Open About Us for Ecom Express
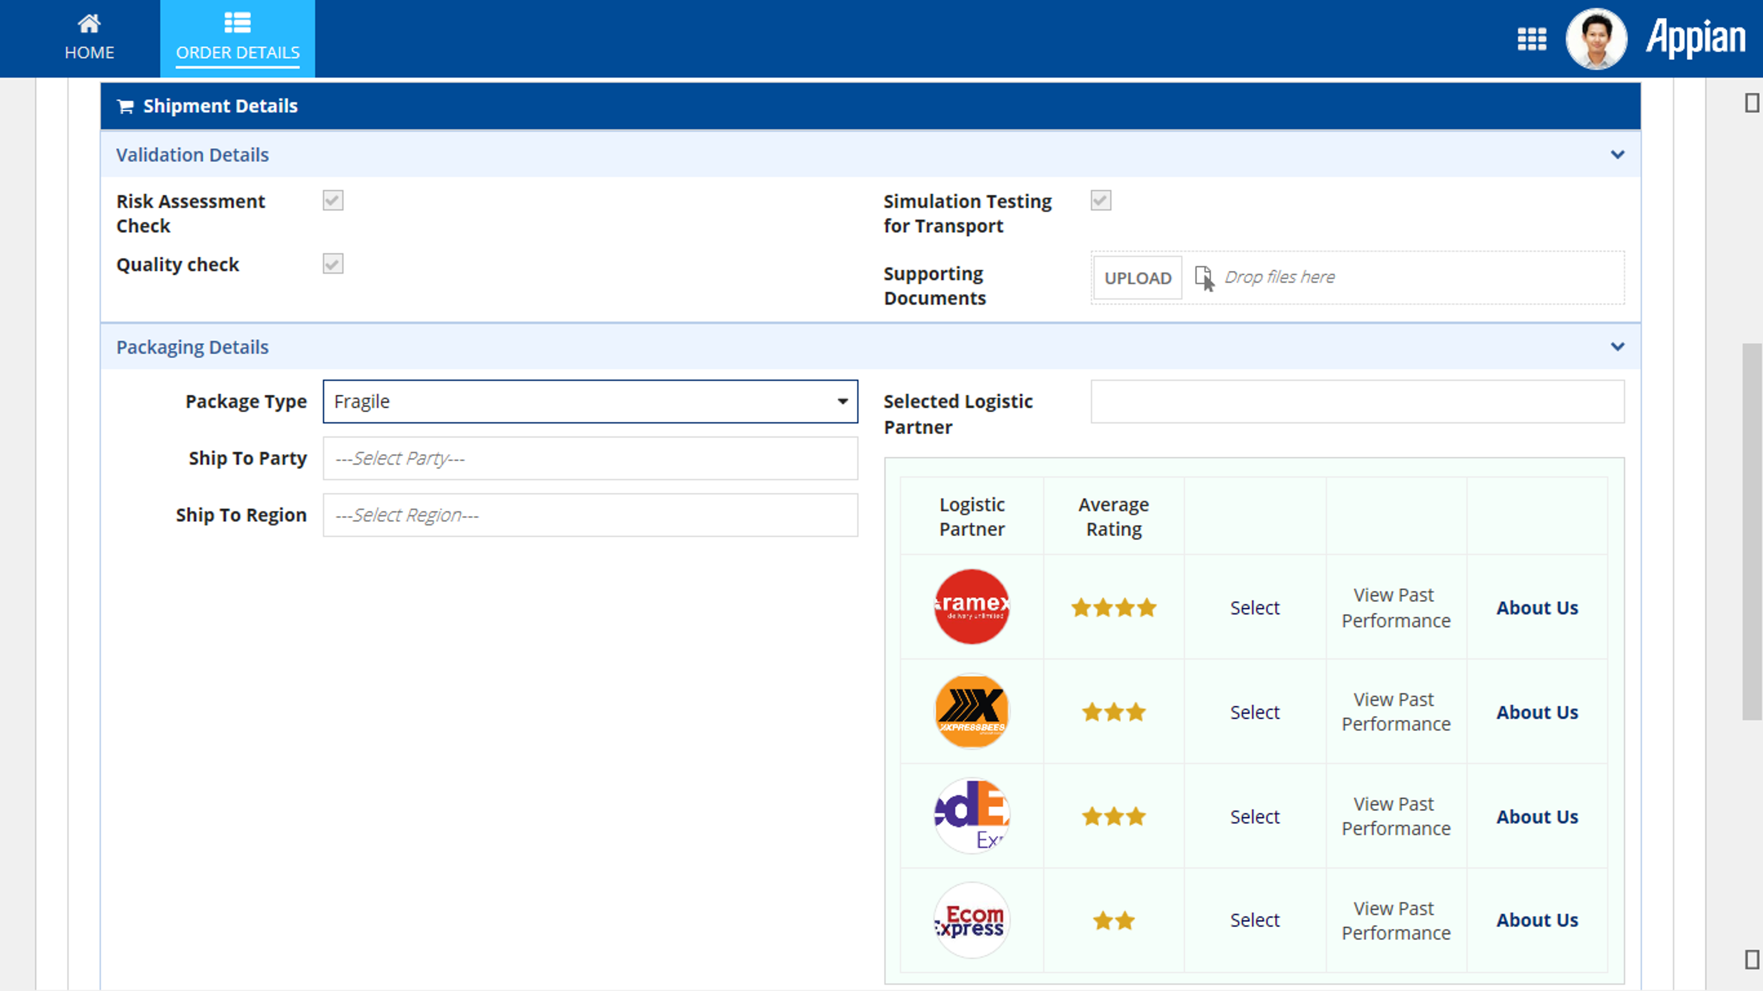 pos(1537,920)
